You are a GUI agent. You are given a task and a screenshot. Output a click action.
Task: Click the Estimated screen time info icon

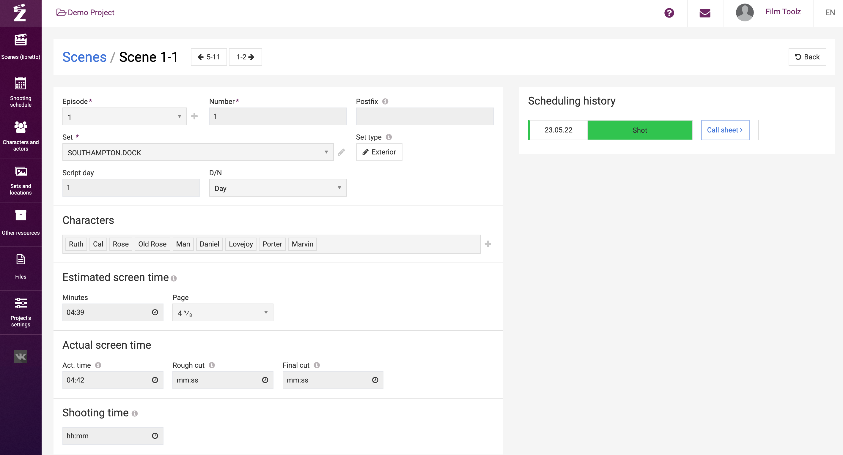pyautogui.click(x=174, y=278)
